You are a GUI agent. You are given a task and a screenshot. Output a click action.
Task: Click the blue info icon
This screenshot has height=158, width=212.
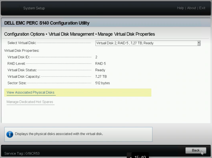pyautogui.click(x=10, y=134)
